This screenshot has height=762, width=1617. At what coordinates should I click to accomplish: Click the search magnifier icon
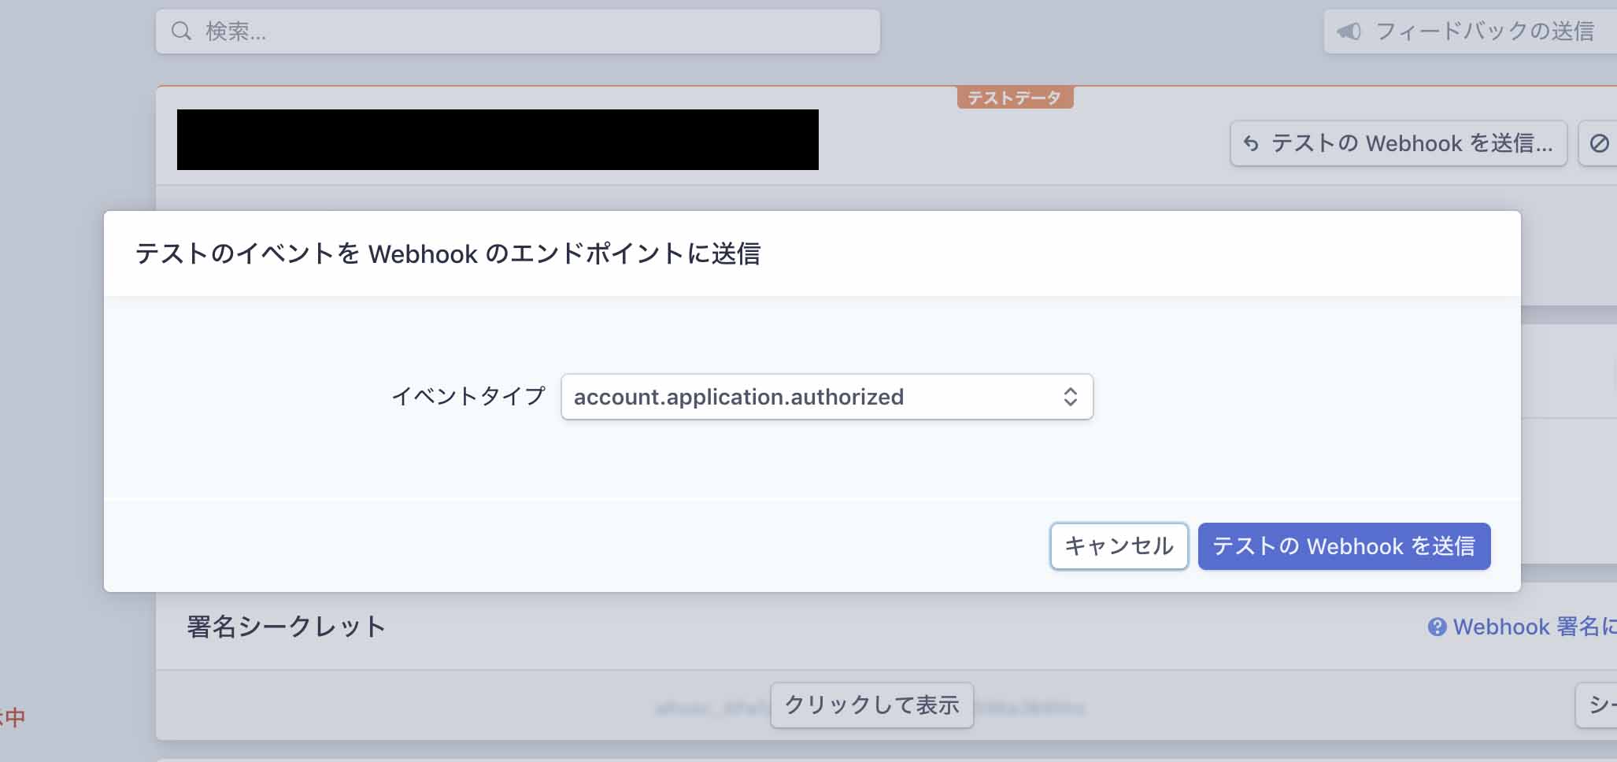tap(182, 31)
